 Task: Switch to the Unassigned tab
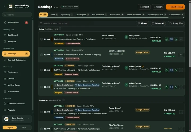pyautogui.click(x=83, y=15)
